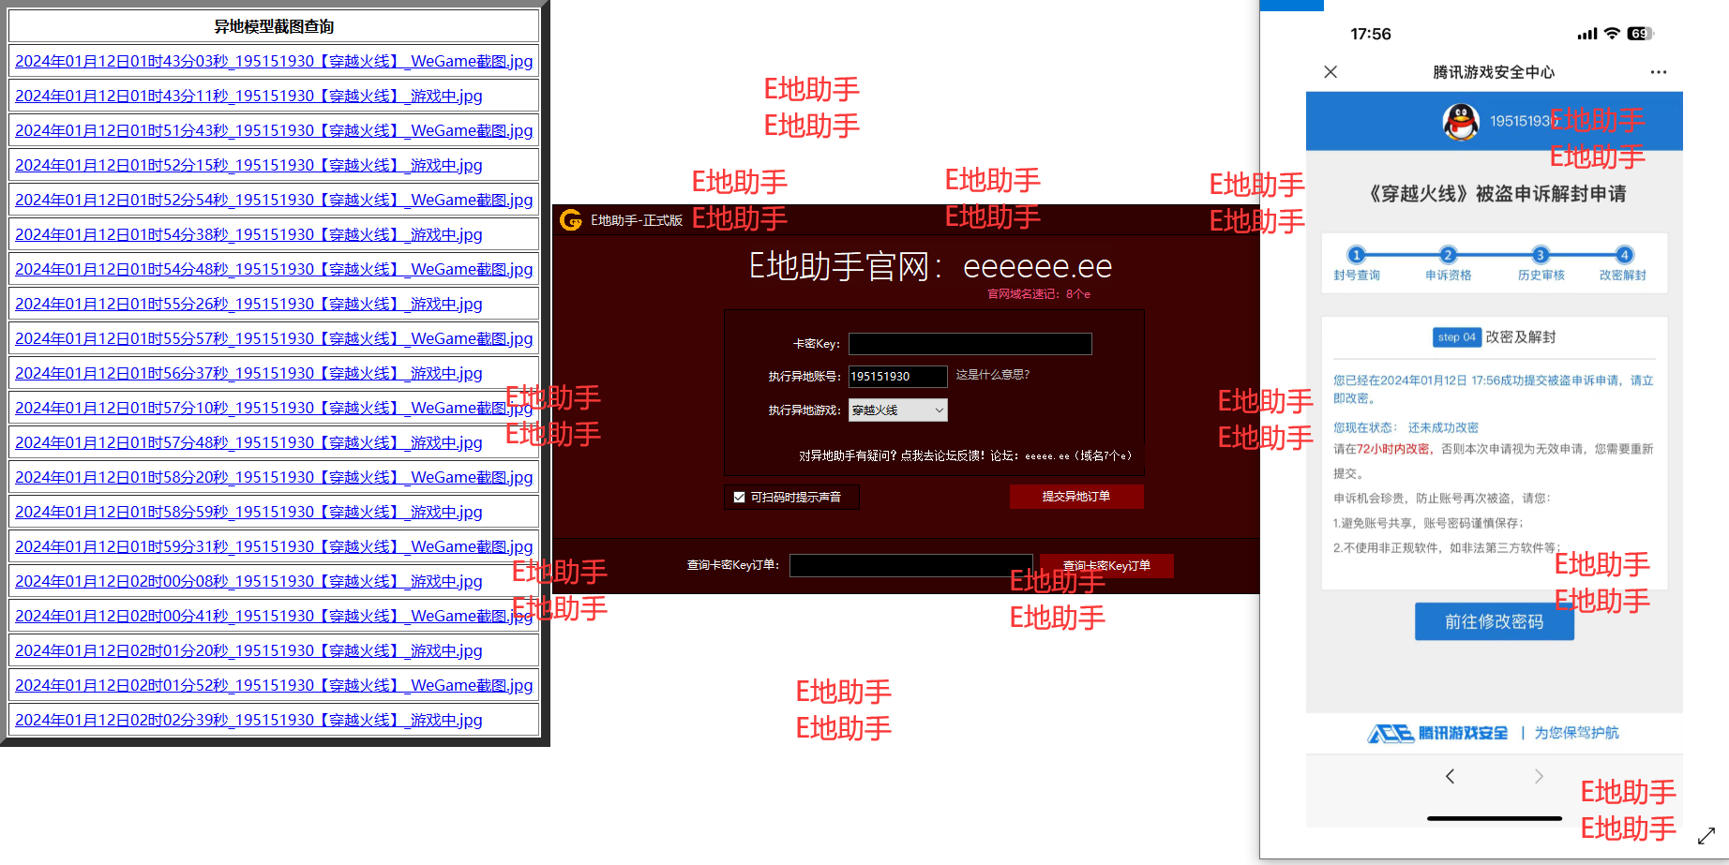Click 这是什么意思? help link
Viewport: 1729px width, 865px height.
coord(993,375)
